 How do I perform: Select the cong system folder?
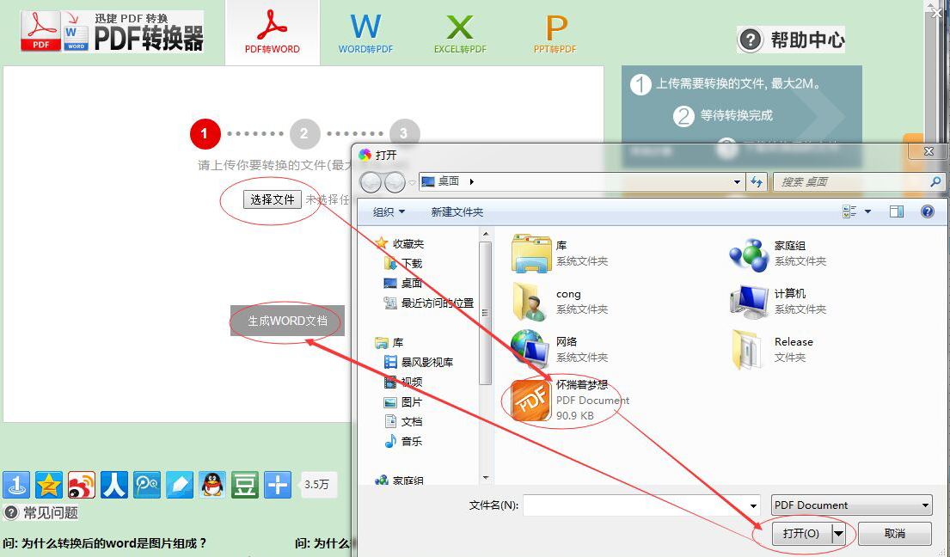(561, 302)
